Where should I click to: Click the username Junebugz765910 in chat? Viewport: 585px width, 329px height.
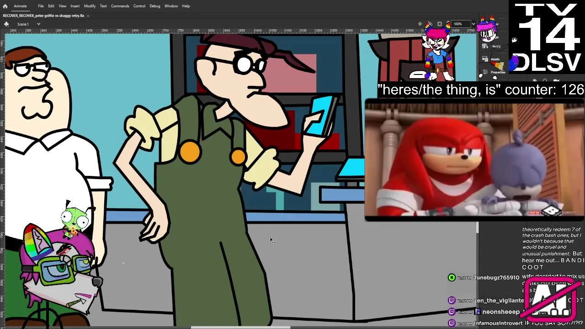(496, 277)
